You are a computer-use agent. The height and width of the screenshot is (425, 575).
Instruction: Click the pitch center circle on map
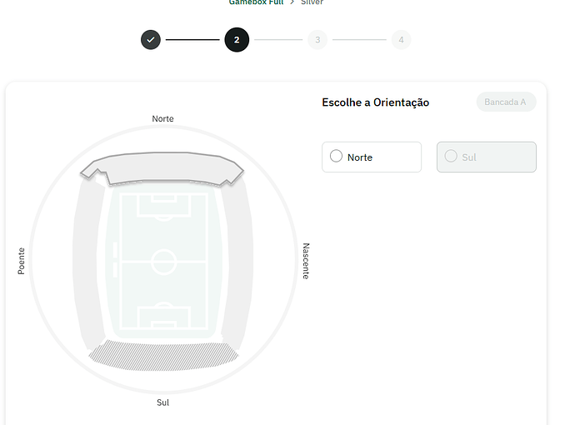(164, 262)
